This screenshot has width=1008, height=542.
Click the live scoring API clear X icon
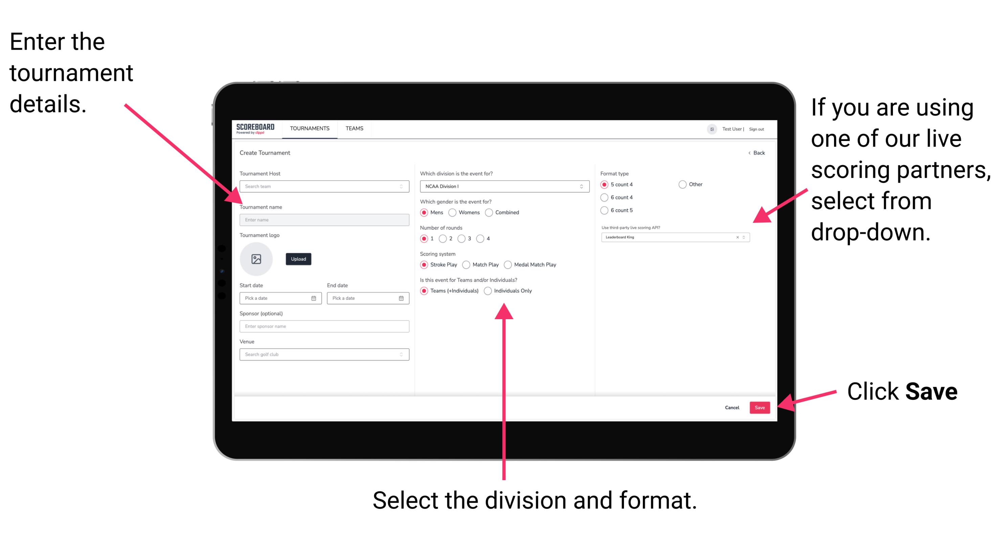736,237
